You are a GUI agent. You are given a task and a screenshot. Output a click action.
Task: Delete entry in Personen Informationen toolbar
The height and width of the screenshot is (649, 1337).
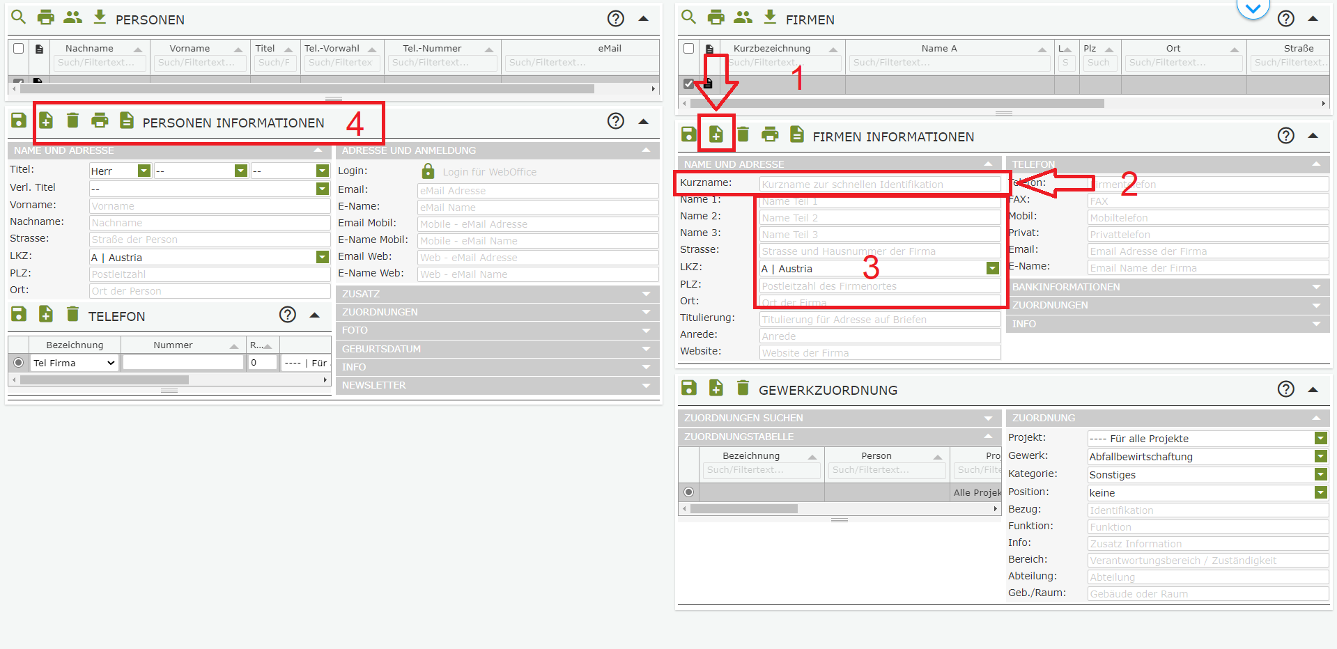point(72,120)
